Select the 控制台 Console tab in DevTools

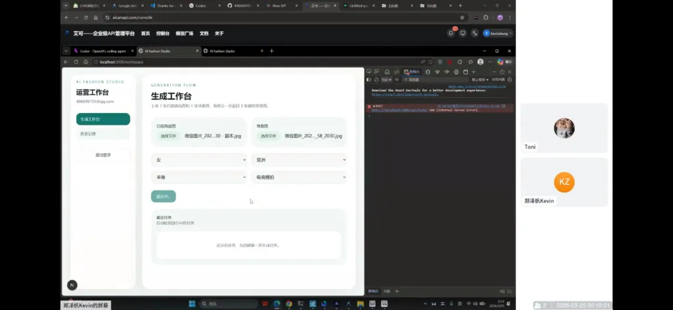pos(411,72)
